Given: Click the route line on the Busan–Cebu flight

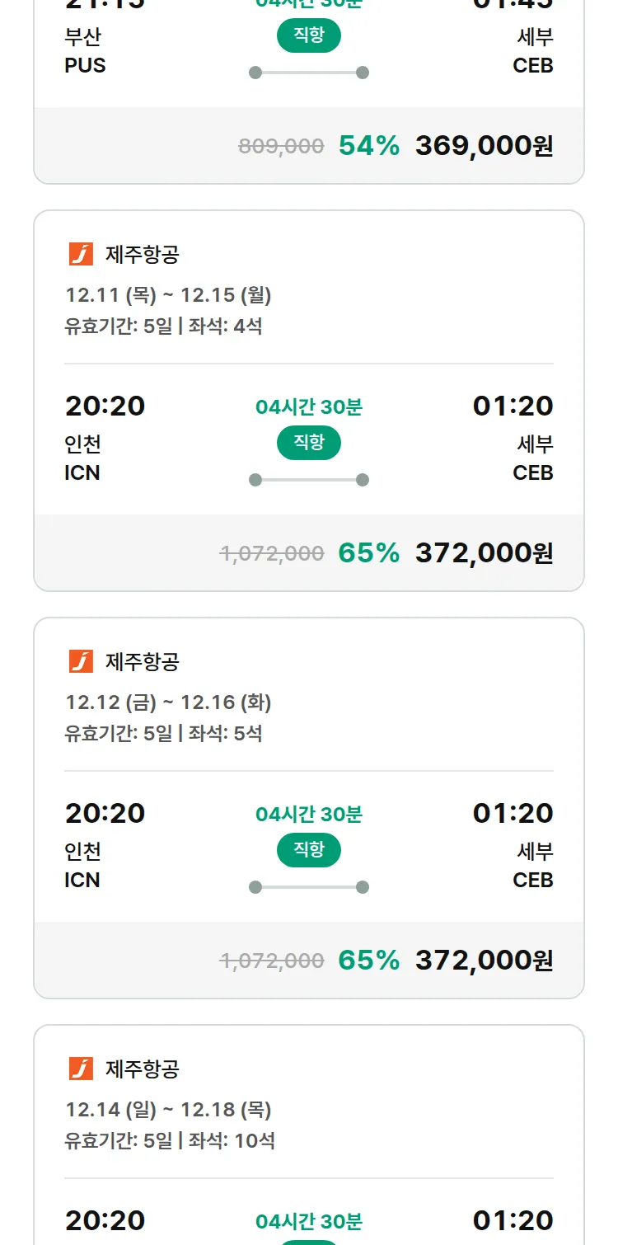Looking at the screenshot, I should click(x=309, y=73).
